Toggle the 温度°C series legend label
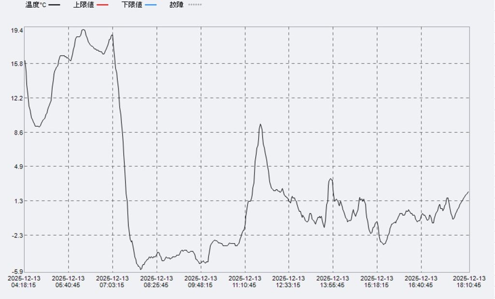This screenshot has height=299, width=495. 36,5
